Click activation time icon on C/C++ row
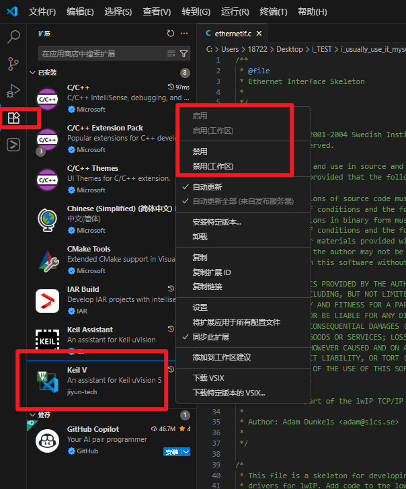Screen dimensions: 406x489 point(171,87)
